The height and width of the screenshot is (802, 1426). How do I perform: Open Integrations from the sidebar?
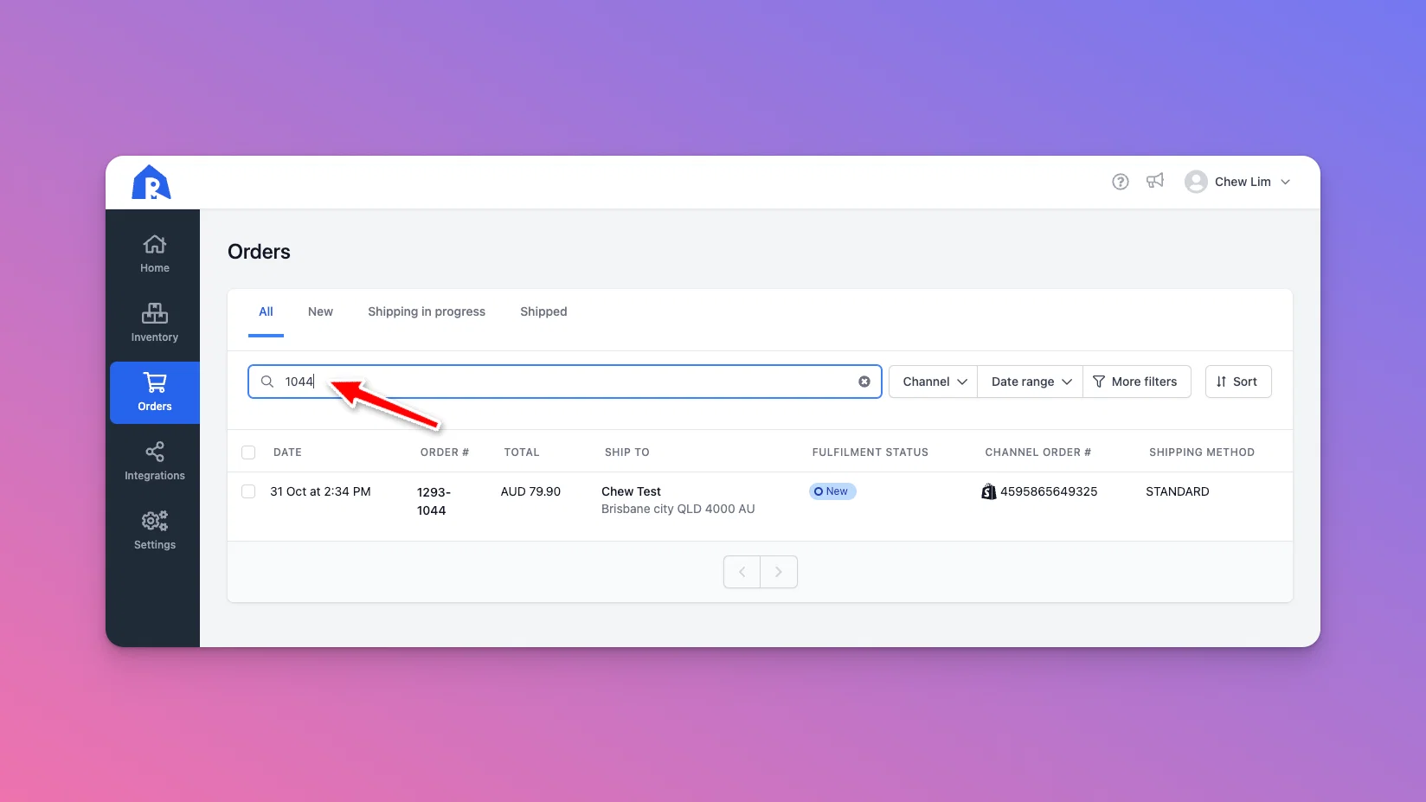tap(155, 461)
